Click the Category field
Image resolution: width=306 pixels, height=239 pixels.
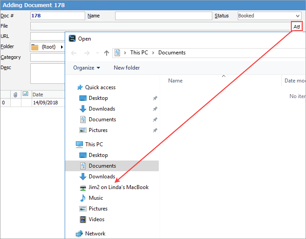point(47,58)
